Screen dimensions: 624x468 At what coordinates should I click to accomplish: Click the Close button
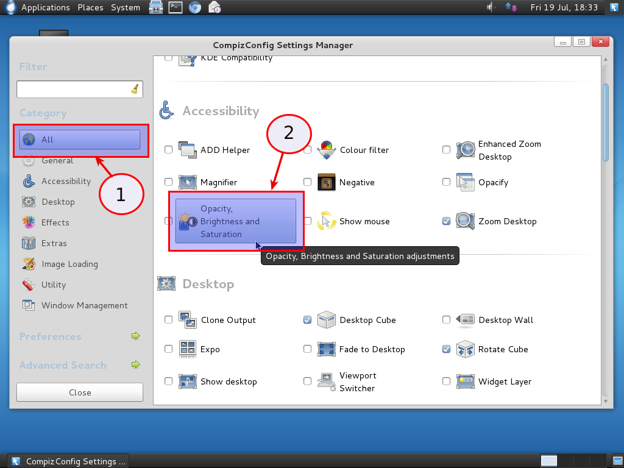pos(80,392)
